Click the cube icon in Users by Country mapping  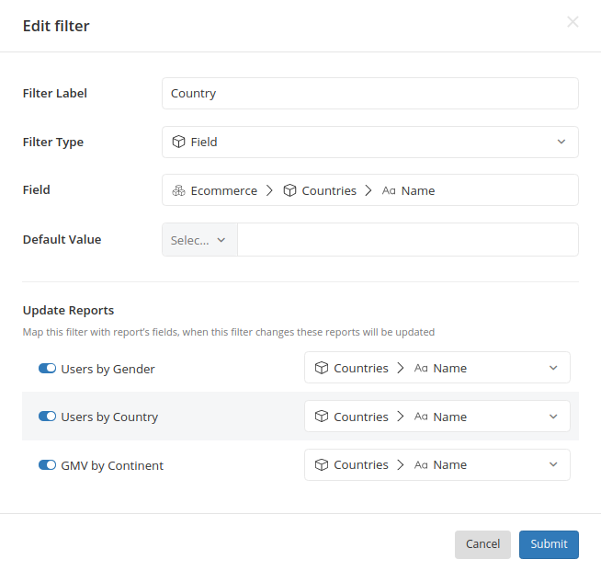pos(322,417)
